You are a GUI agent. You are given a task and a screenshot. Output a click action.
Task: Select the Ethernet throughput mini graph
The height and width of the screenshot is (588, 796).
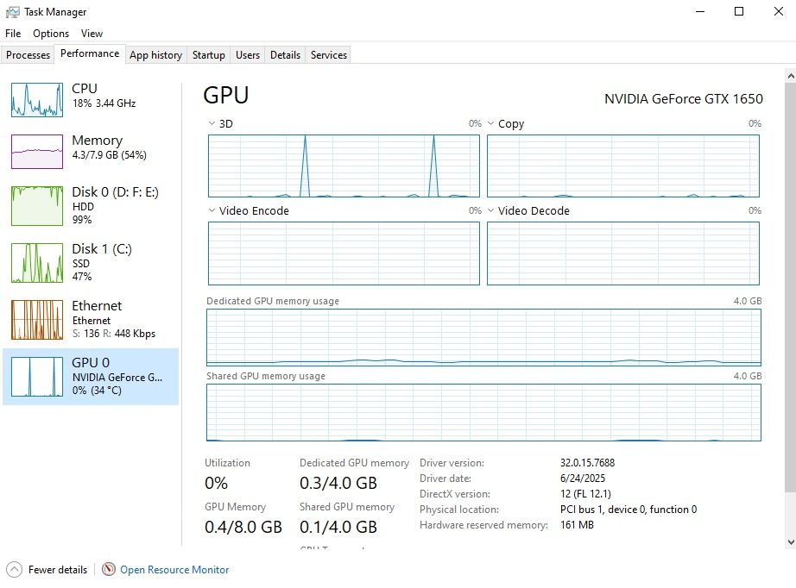pos(37,319)
